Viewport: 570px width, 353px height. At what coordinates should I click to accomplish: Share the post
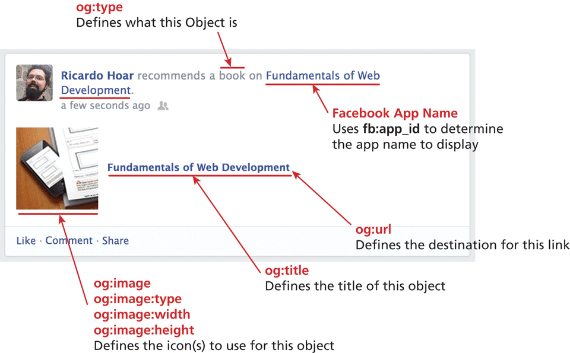(x=115, y=241)
